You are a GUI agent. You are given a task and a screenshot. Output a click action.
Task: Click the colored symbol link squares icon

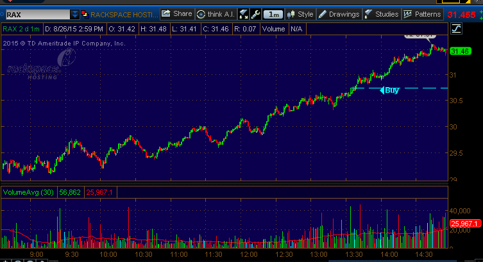click(x=85, y=13)
